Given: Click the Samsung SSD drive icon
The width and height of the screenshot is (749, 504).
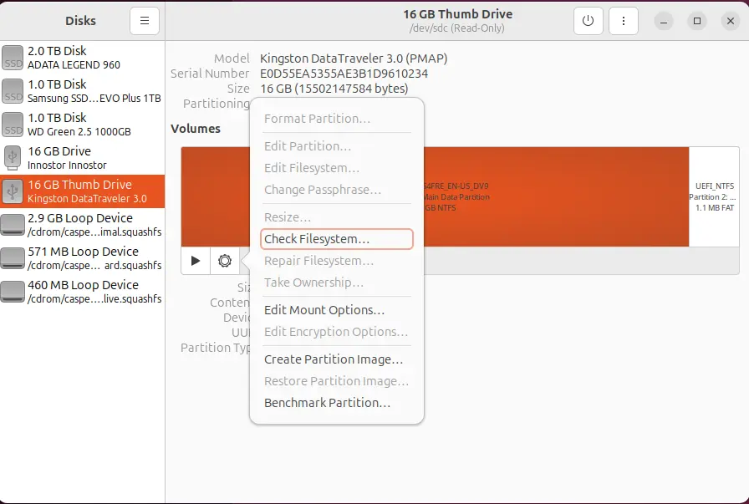Looking at the screenshot, I should tap(13, 91).
